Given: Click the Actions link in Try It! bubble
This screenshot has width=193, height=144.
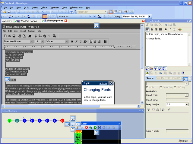Looking at the screenshot, I should [103, 83].
